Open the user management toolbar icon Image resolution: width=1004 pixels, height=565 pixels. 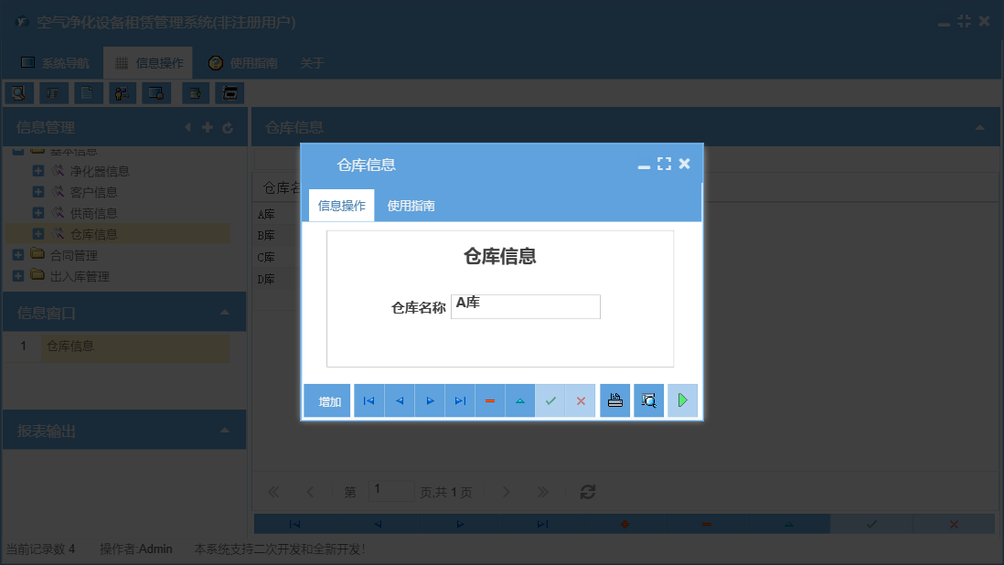[122, 92]
